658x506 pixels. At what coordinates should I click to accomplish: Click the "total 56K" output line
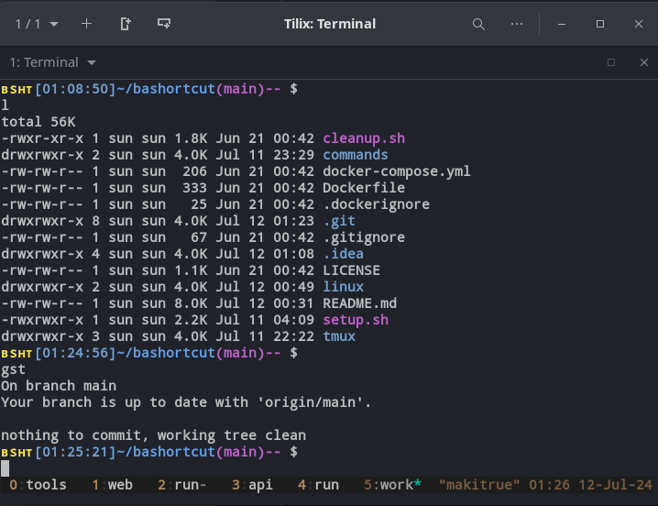click(38, 122)
